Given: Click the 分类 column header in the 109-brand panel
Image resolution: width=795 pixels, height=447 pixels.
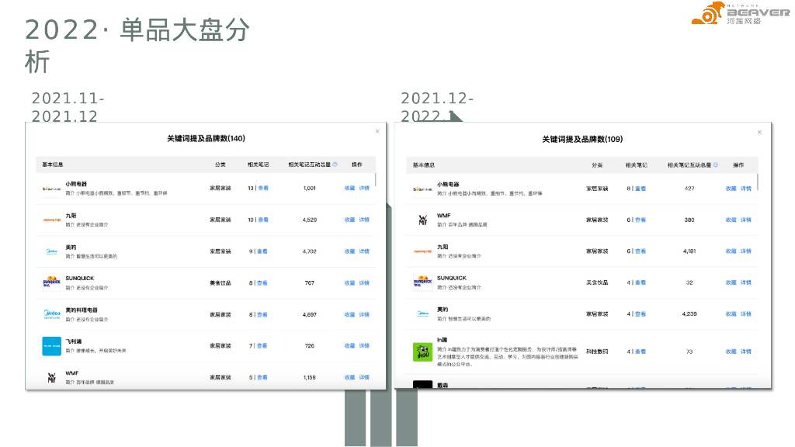Looking at the screenshot, I should point(597,165).
